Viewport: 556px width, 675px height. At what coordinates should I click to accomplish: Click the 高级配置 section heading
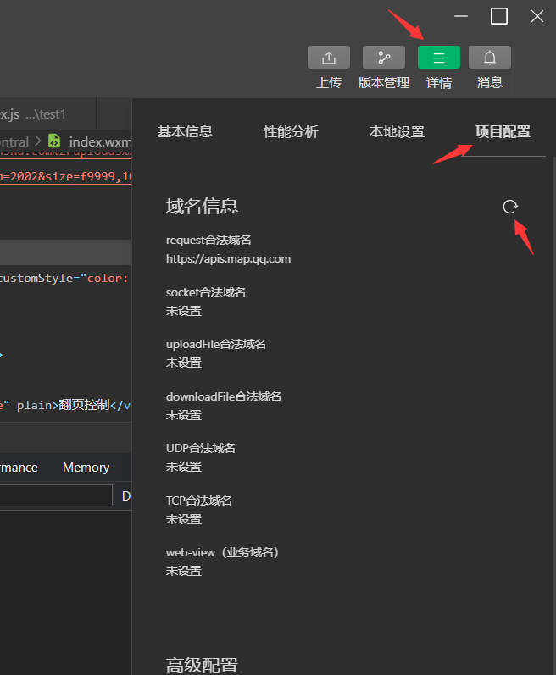pos(202,666)
